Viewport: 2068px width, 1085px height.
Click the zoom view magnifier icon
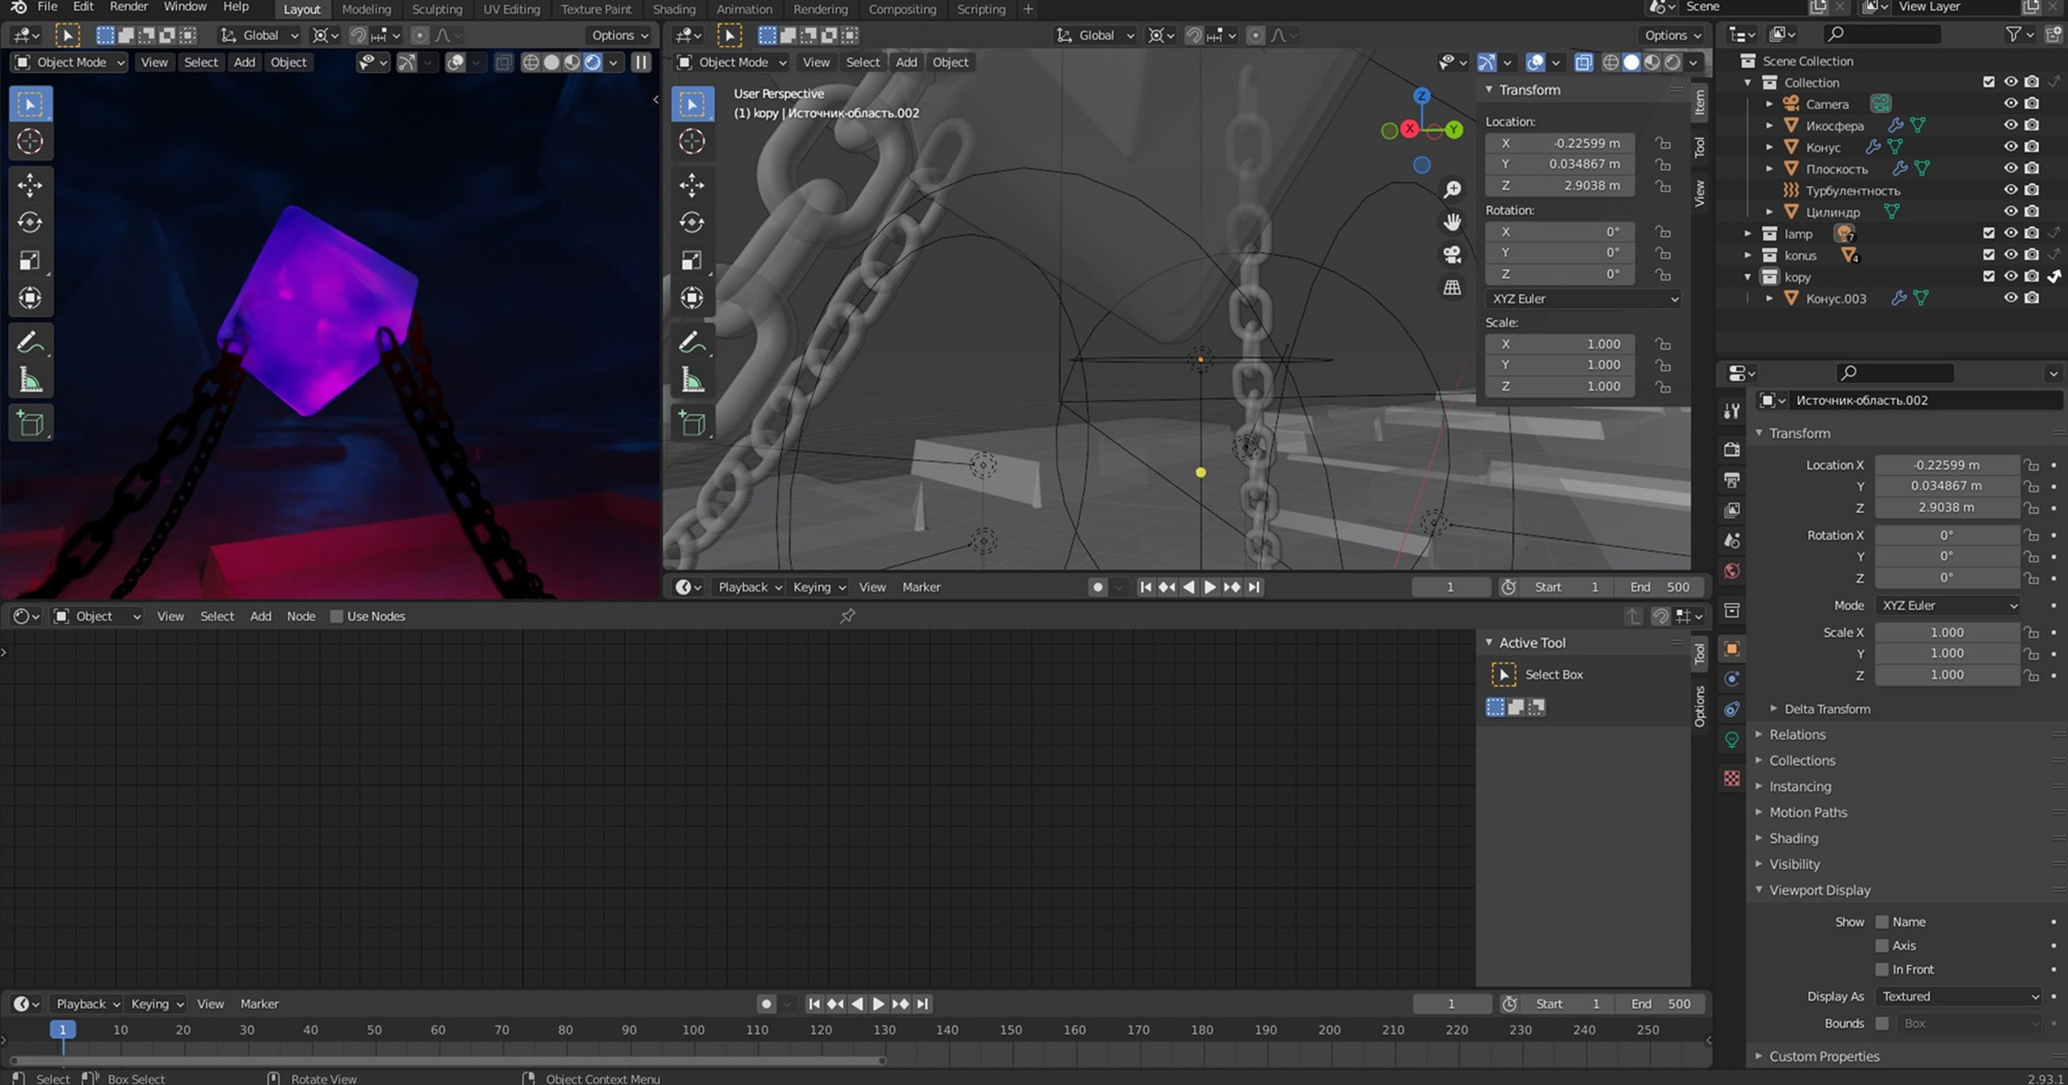point(1452,189)
